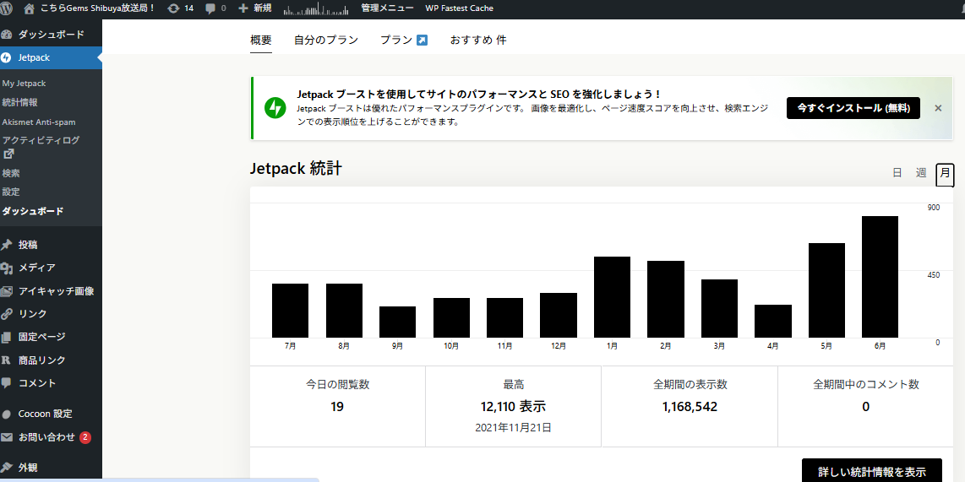
Task: Open 統計情報 submenu link
Action: point(19,103)
